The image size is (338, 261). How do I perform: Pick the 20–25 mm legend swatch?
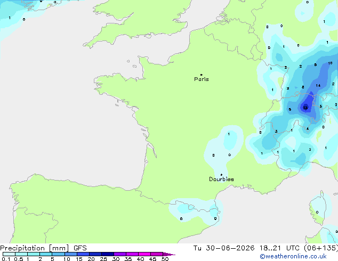point(95,254)
